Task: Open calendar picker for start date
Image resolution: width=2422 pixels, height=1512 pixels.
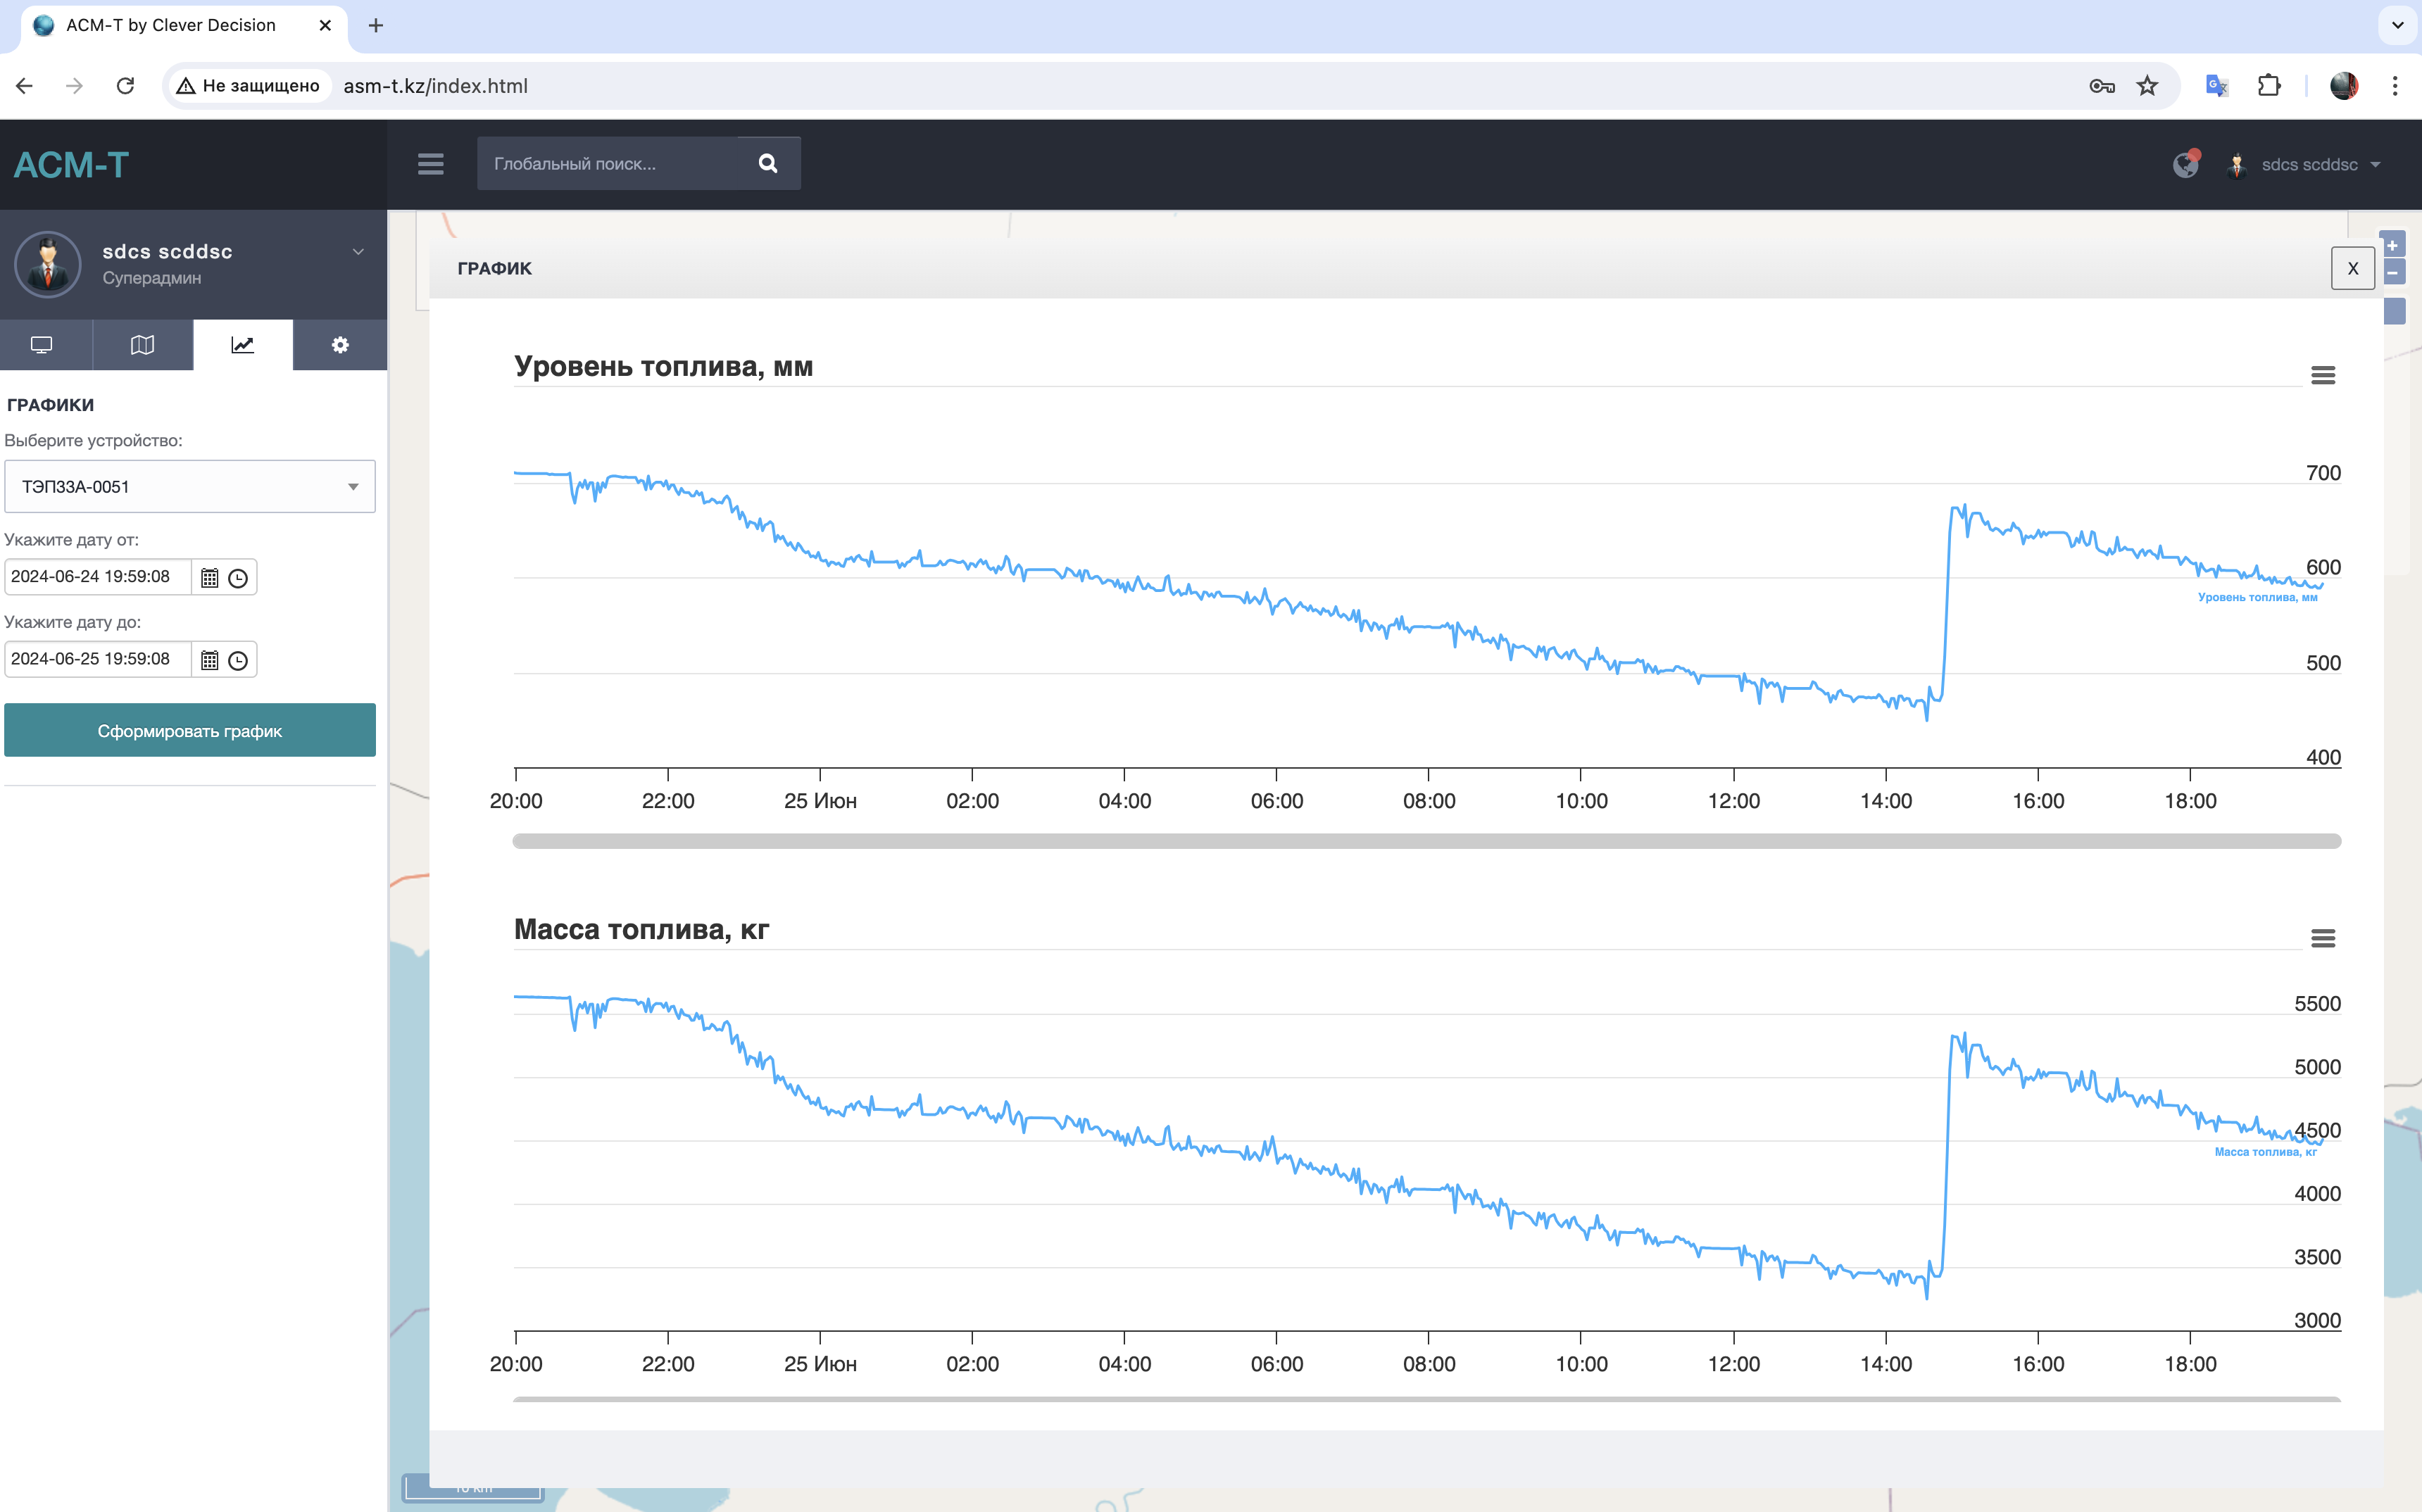Action: 209,578
